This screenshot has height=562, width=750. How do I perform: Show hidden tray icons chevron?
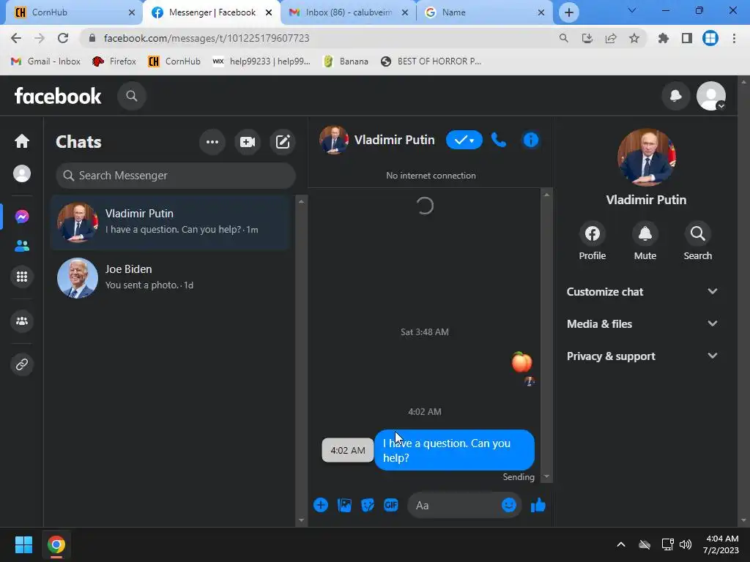coord(621,544)
